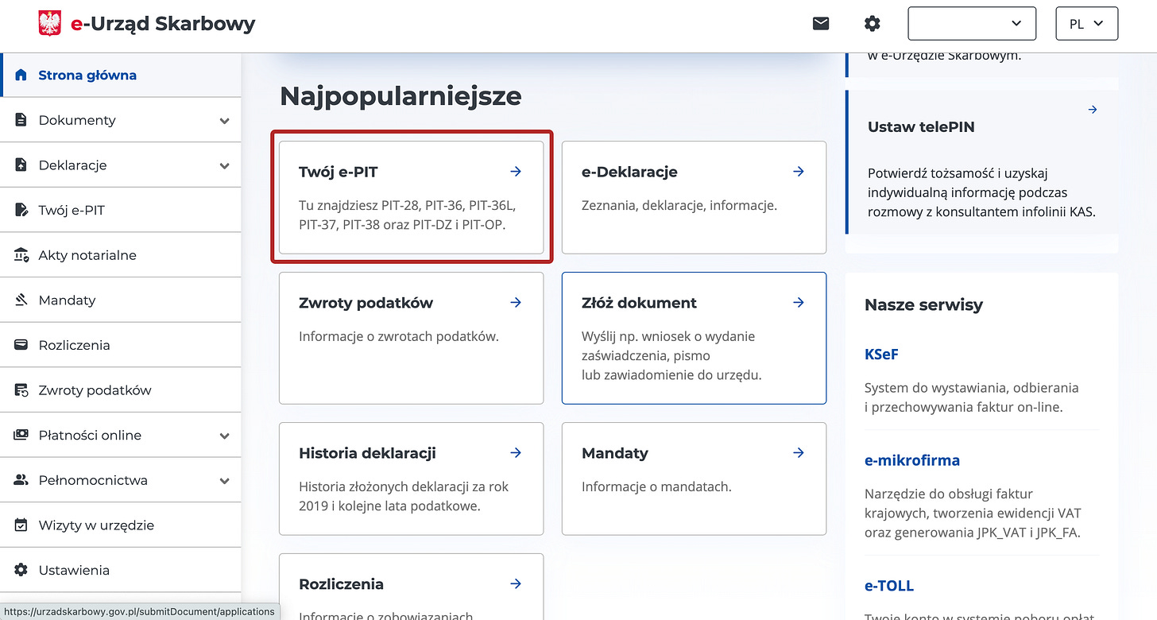Open the e-mikrofirma link
Image resolution: width=1157 pixels, height=620 pixels.
[x=912, y=460]
